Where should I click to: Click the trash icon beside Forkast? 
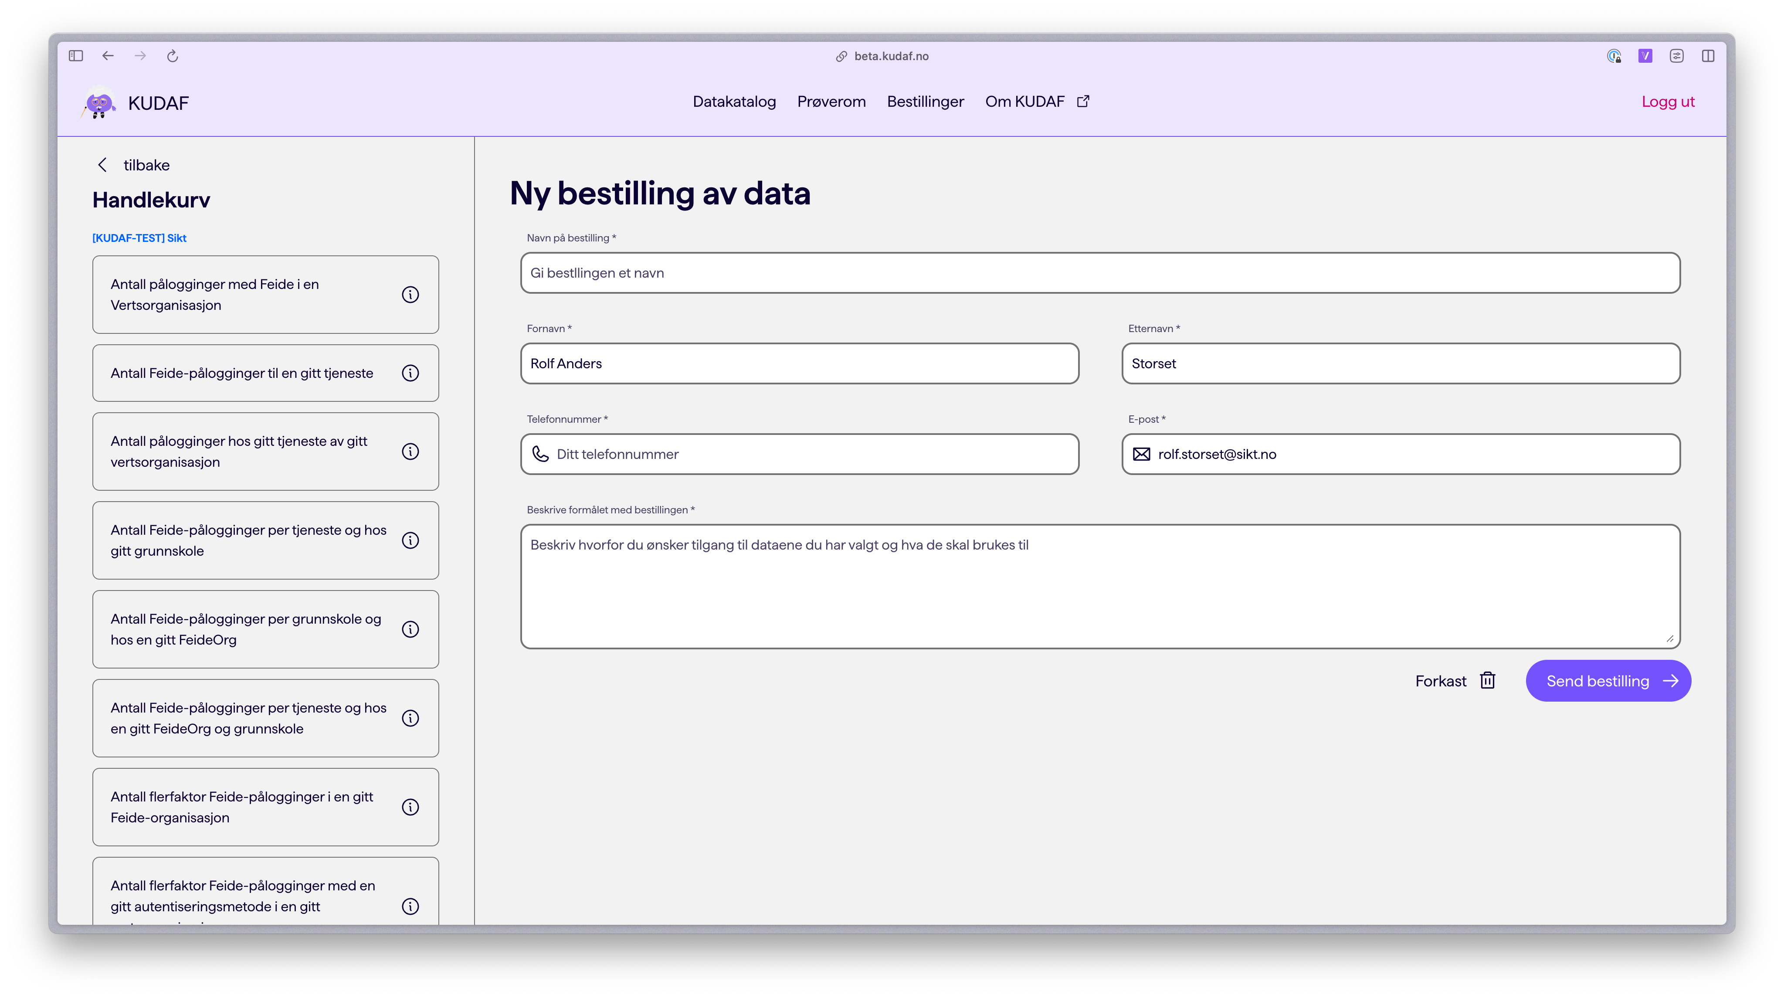(x=1488, y=681)
